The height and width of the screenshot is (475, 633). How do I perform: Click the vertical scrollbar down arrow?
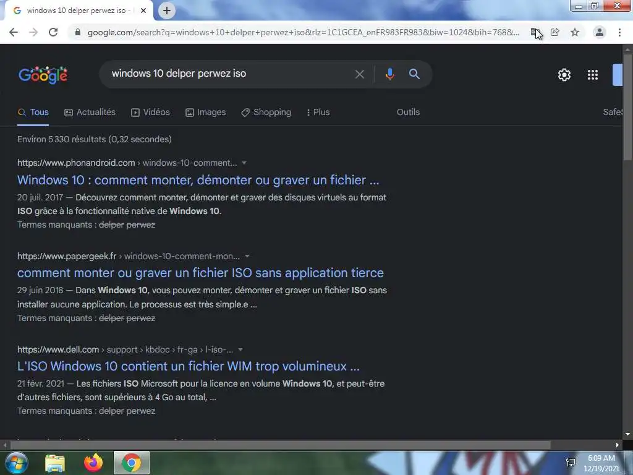coord(627,434)
